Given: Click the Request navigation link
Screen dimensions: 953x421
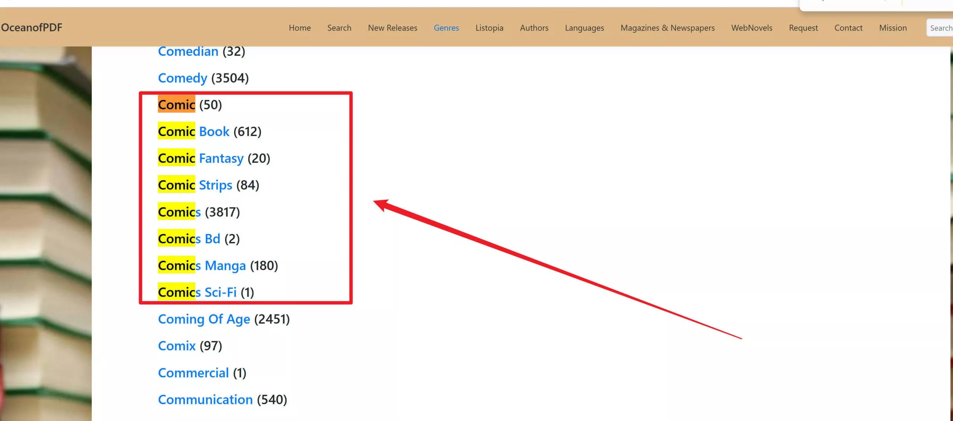Looking at the screenshot, I should pyautogui.click(x=803, y=28).
